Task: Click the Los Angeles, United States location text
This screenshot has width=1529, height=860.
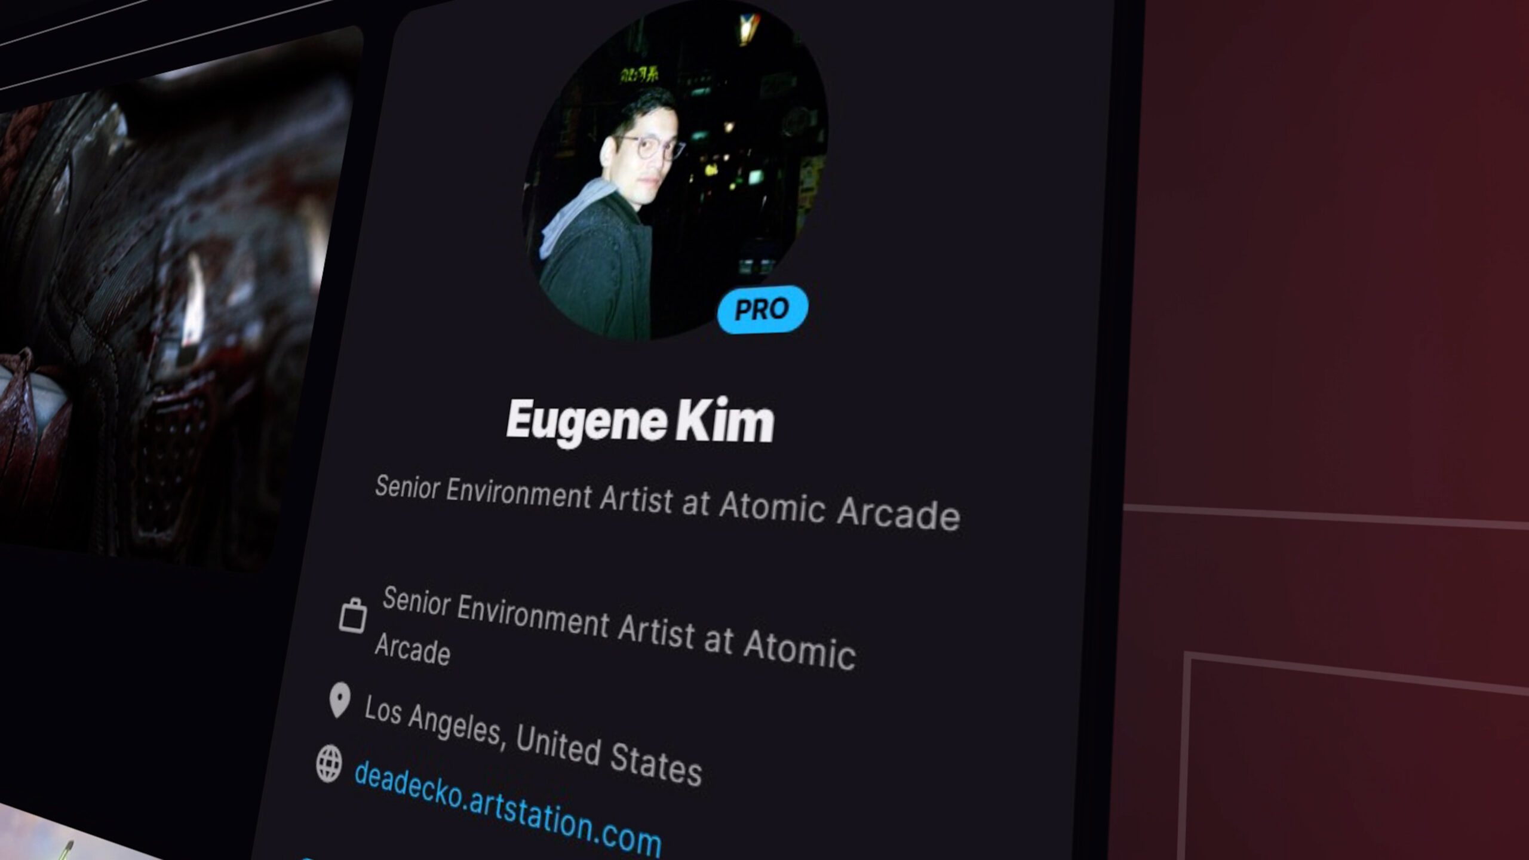Action: click(x=533, y=741)
